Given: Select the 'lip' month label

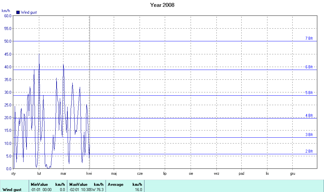Looking at the screenshot, I should tap(165, 174).
